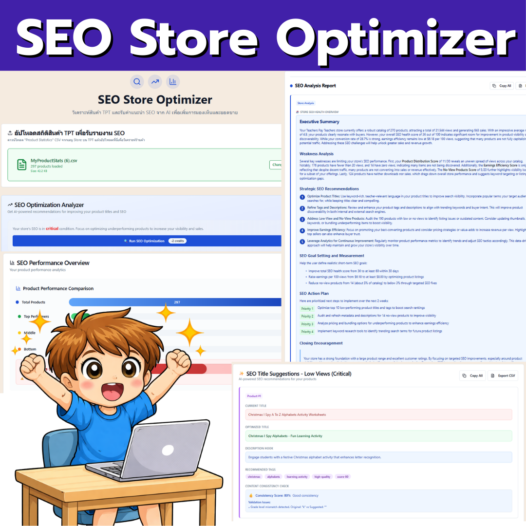
Task: Click the trending arrow icon circle
Action: 155,81
